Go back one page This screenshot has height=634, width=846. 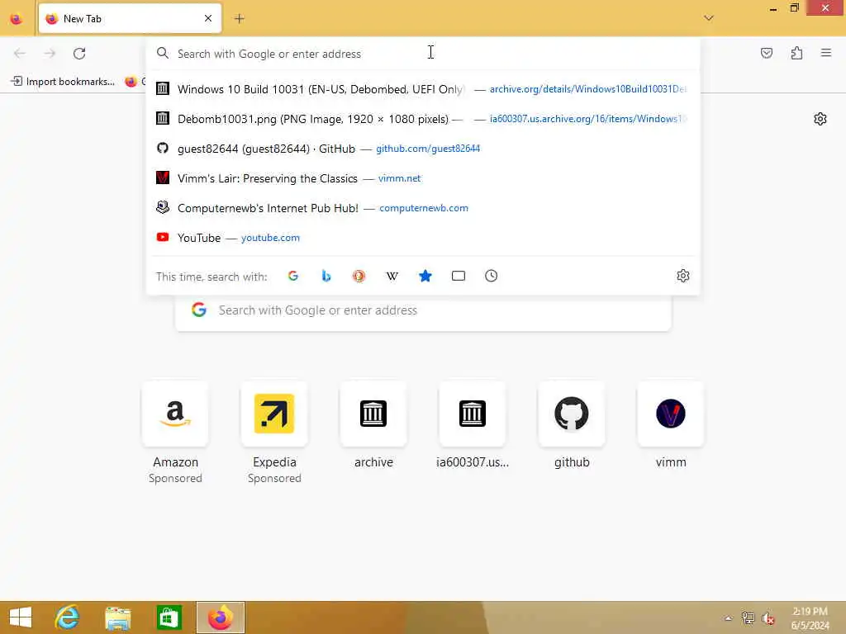tap(20, 54)
